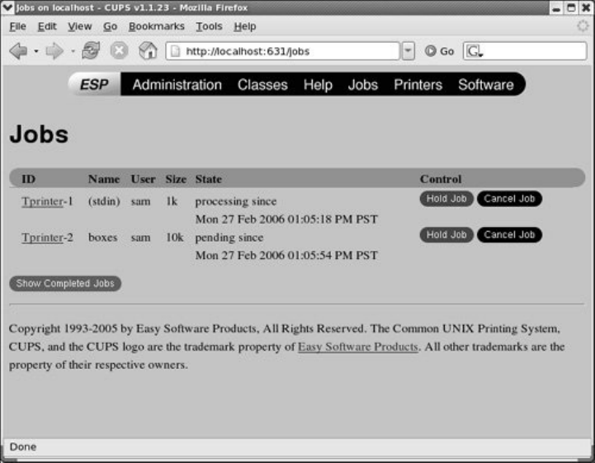Click the 01:05:54 PM timestamp text
The height and width of the screenshot is (463, 595).
(286, 255)
